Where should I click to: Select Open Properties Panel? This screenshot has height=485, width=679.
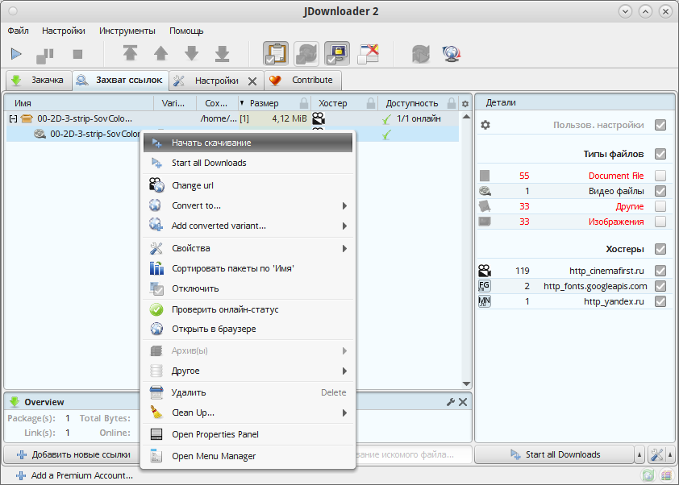click(248, 434)
